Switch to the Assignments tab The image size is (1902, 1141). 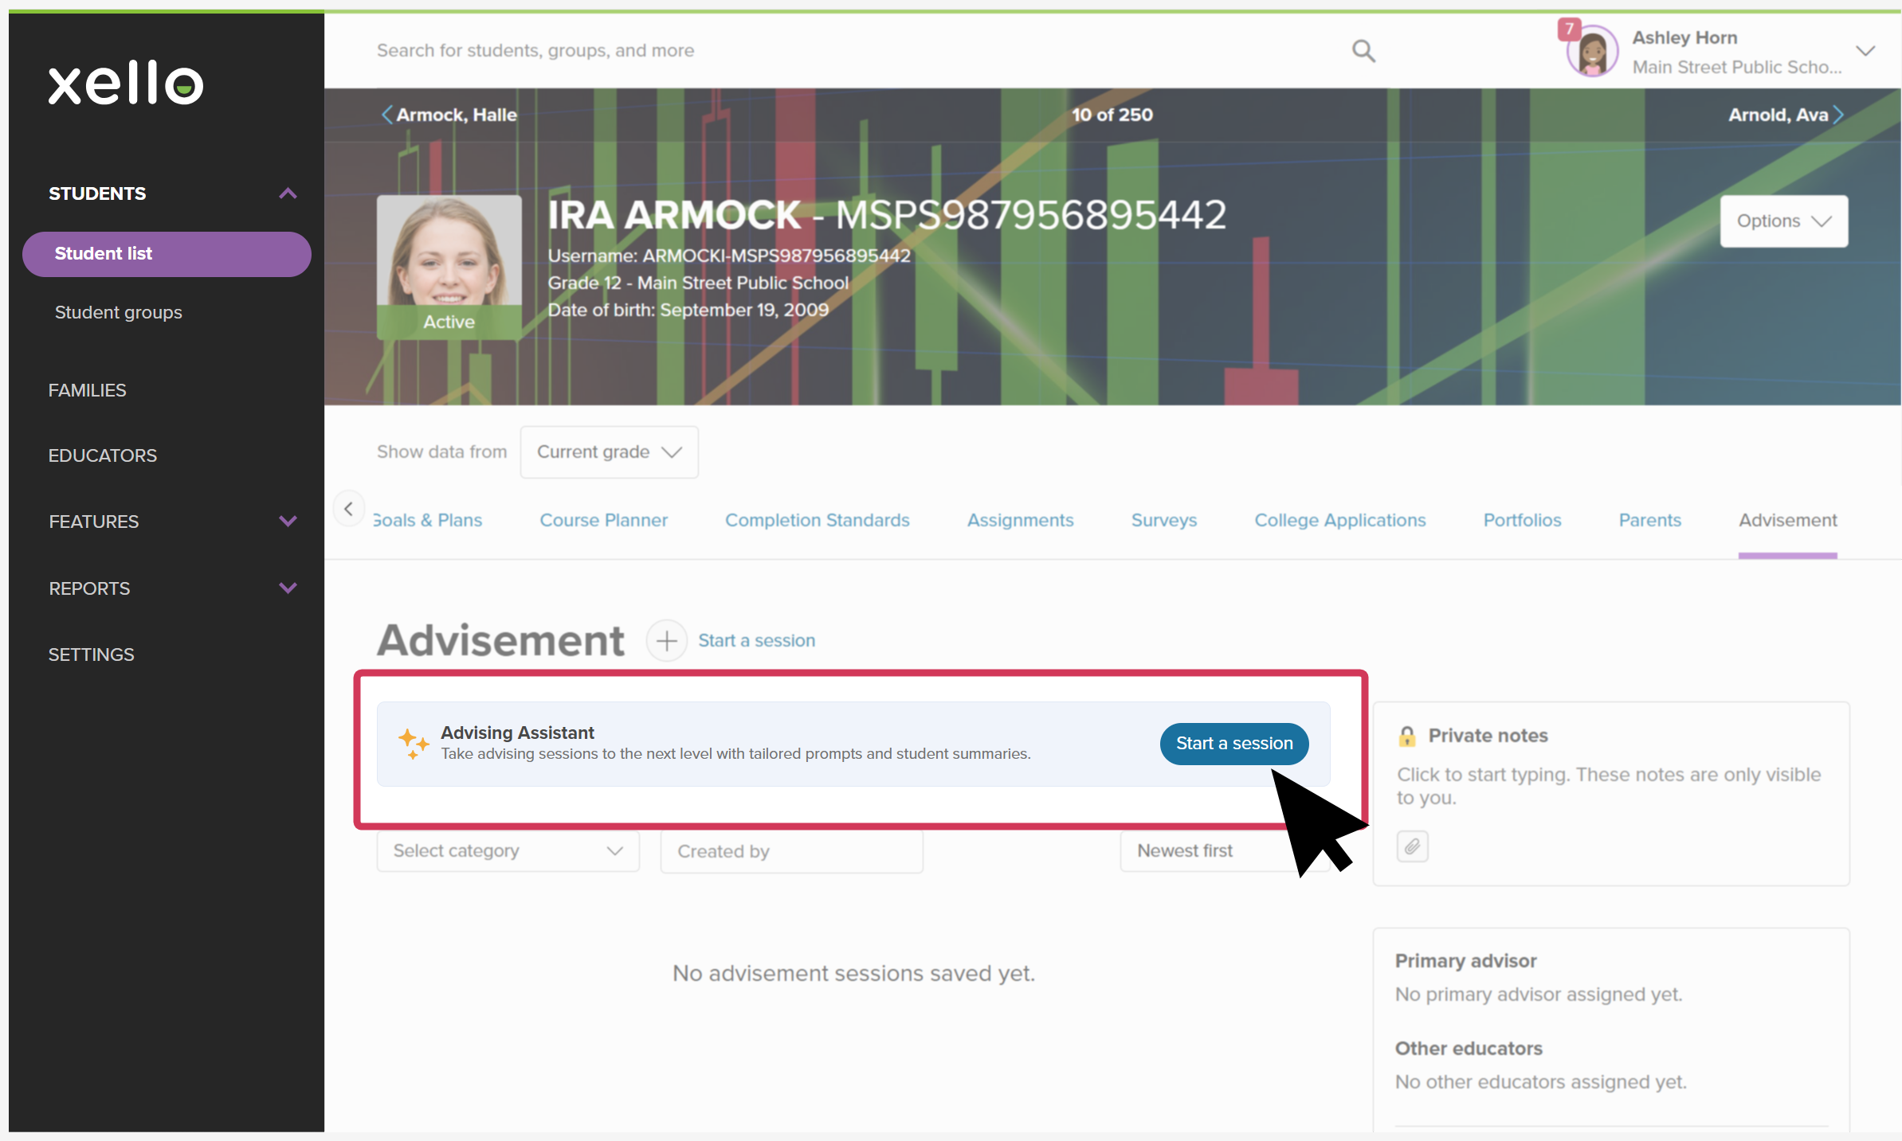tap(1021, 521)
